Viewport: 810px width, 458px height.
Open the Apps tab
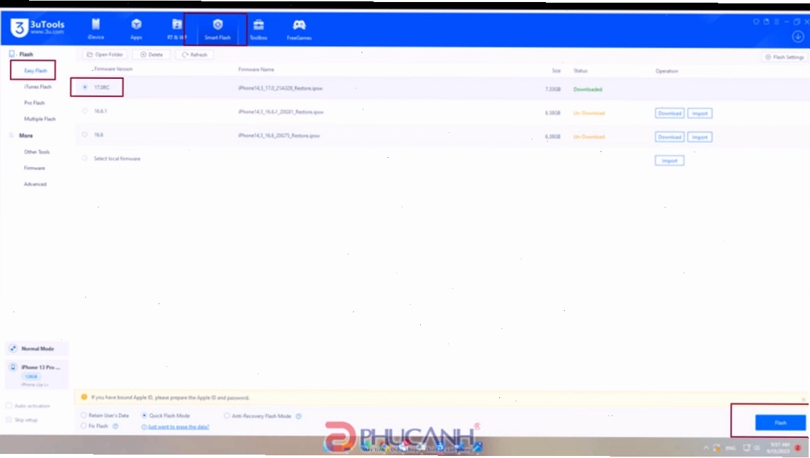tap(136, 29)
